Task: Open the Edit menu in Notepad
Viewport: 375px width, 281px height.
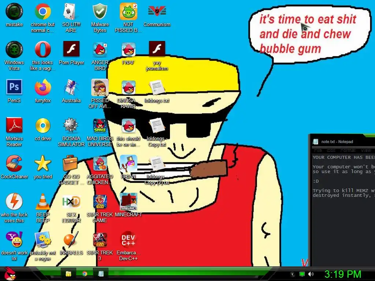Action: 331,150
